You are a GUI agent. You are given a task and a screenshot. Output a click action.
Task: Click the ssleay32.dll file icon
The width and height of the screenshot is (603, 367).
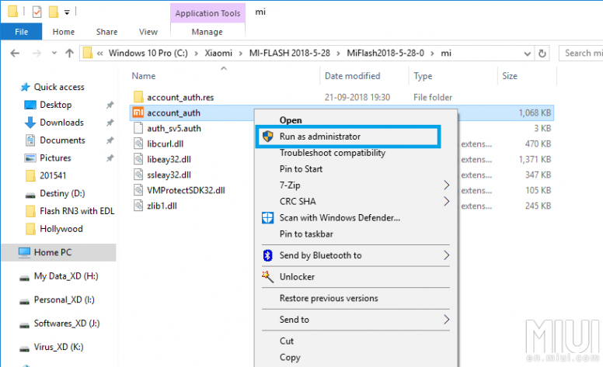[x=138, y=175]
